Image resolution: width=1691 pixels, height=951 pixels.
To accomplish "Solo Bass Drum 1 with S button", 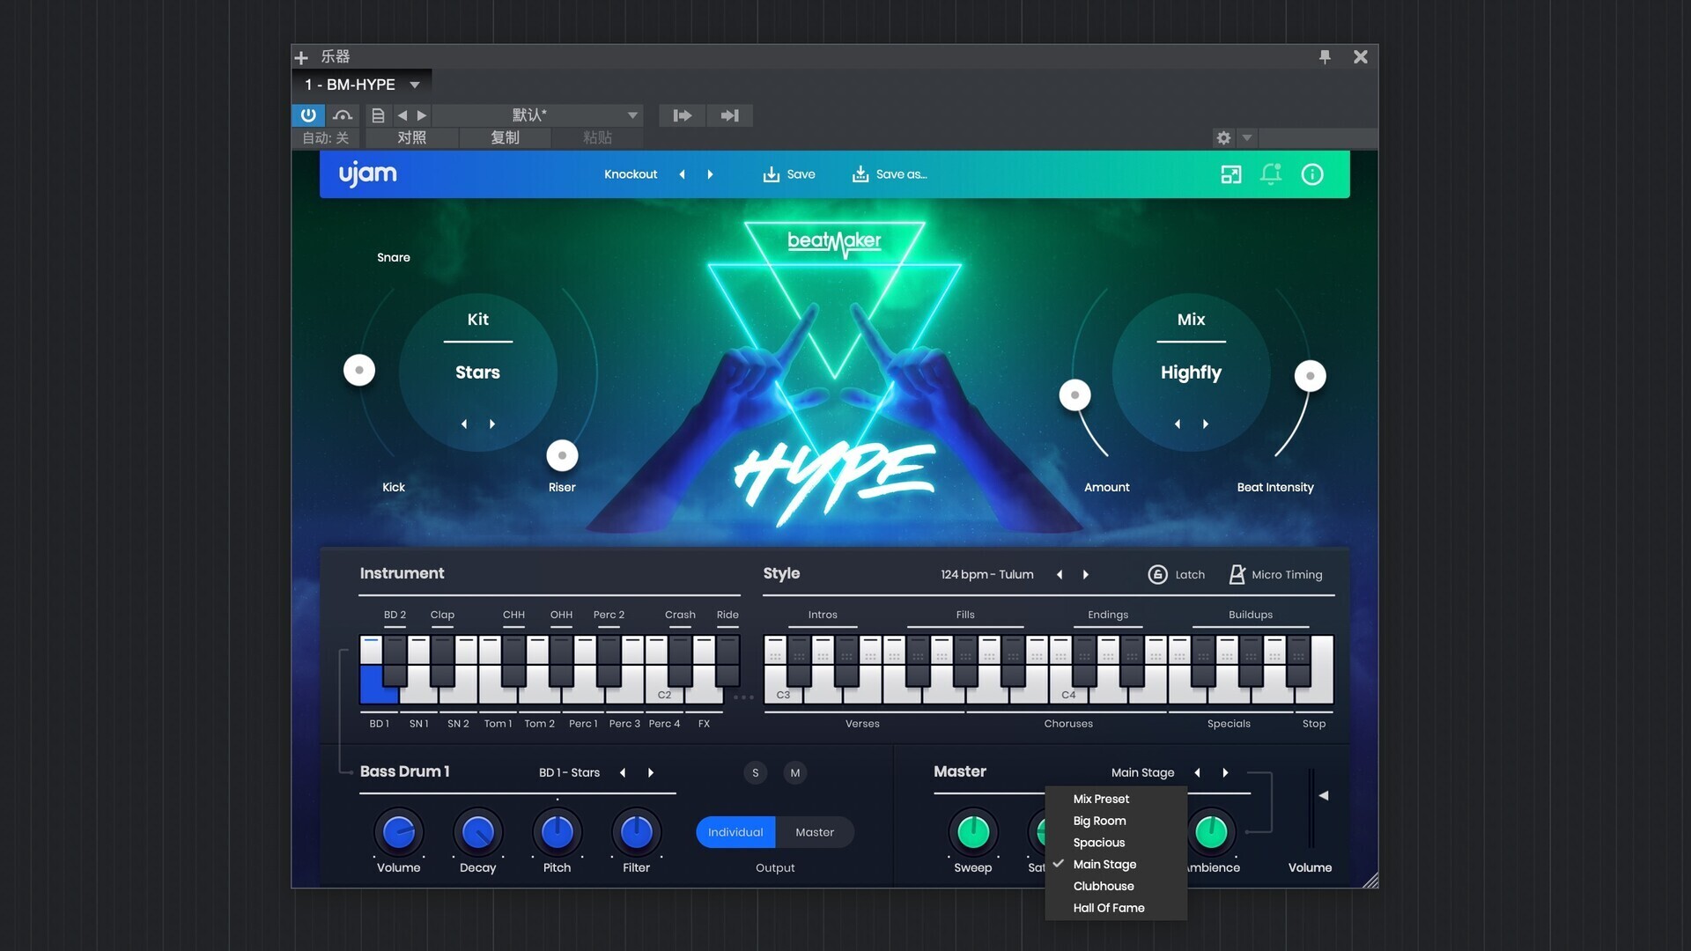I will pyautogui.click(x=755, y=772).
